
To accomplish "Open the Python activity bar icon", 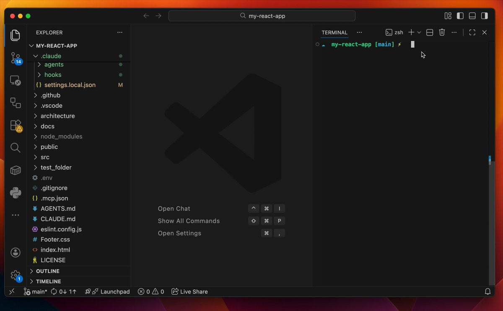I will [x=16, y=193].
